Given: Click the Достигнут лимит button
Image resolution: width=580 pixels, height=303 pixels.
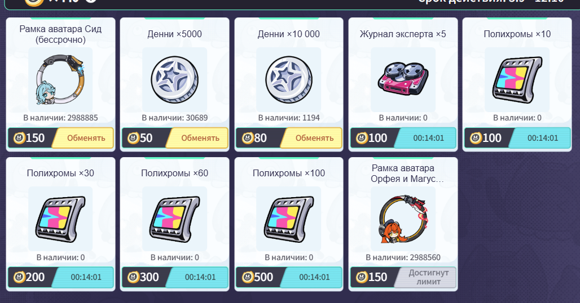Looking at the screenshot, I should point(425,277).
